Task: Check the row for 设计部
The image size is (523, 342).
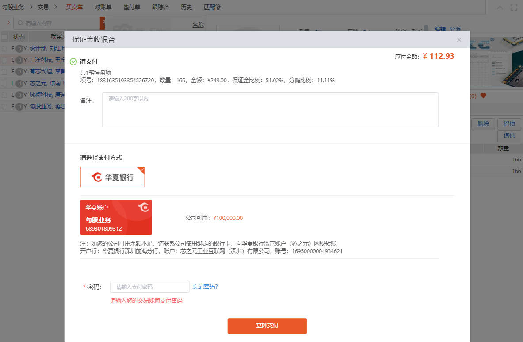Action: (x=4, y=49)
